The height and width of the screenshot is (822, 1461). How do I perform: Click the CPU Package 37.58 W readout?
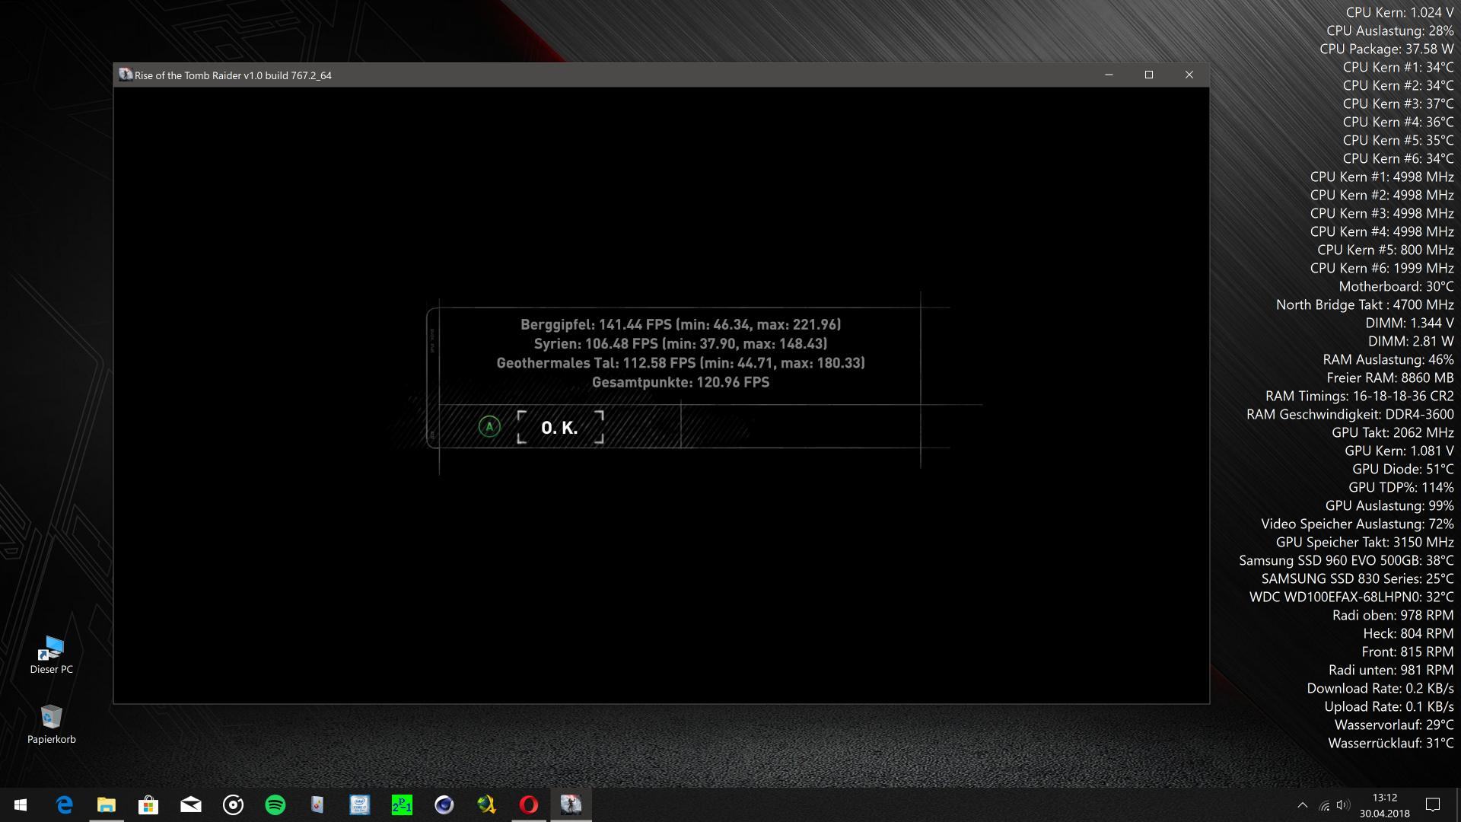click(1386, 49)
